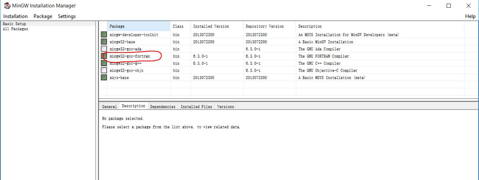479x180 pixels.
Task: Select the mingw32-gcc-fortran package name
Action: point(130,56)
